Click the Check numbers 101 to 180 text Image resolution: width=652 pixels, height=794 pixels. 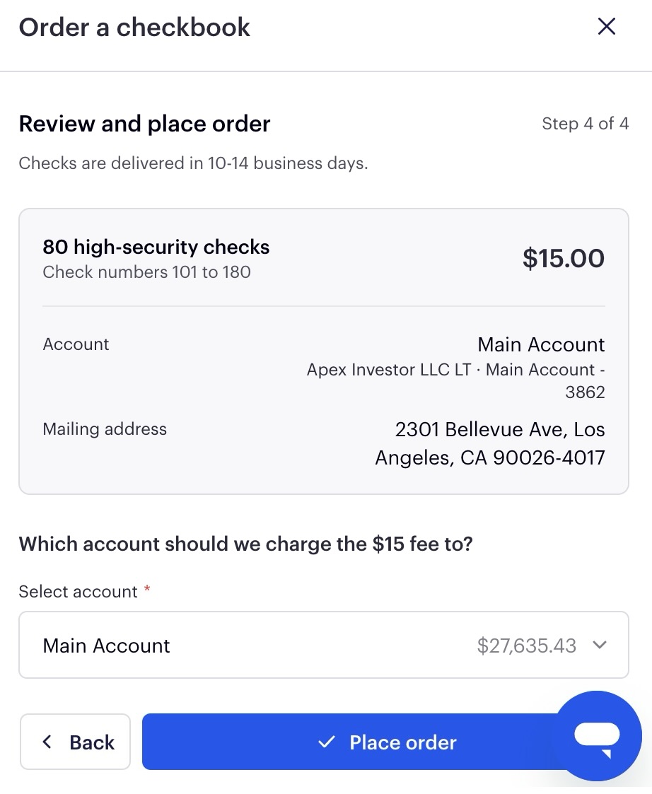coord(146,272)
